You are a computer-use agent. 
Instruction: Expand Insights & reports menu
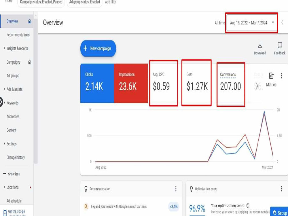4,48
